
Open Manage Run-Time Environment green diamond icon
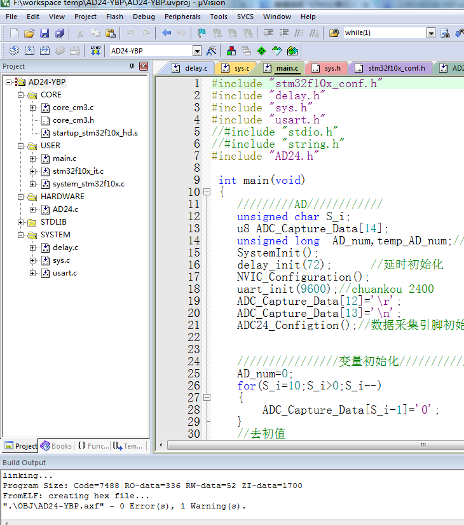click(262, 51)
